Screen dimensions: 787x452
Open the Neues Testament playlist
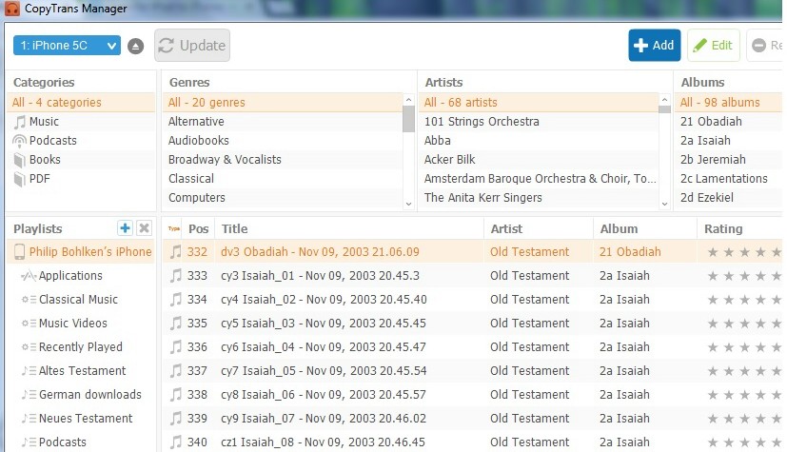pos(81,419)
